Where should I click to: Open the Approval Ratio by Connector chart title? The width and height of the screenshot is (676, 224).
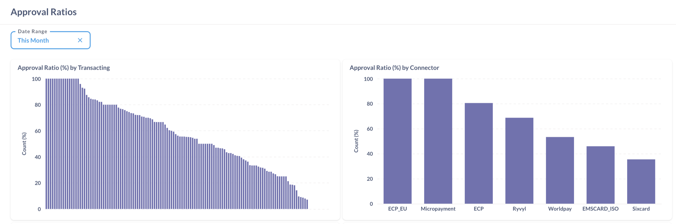394,68
